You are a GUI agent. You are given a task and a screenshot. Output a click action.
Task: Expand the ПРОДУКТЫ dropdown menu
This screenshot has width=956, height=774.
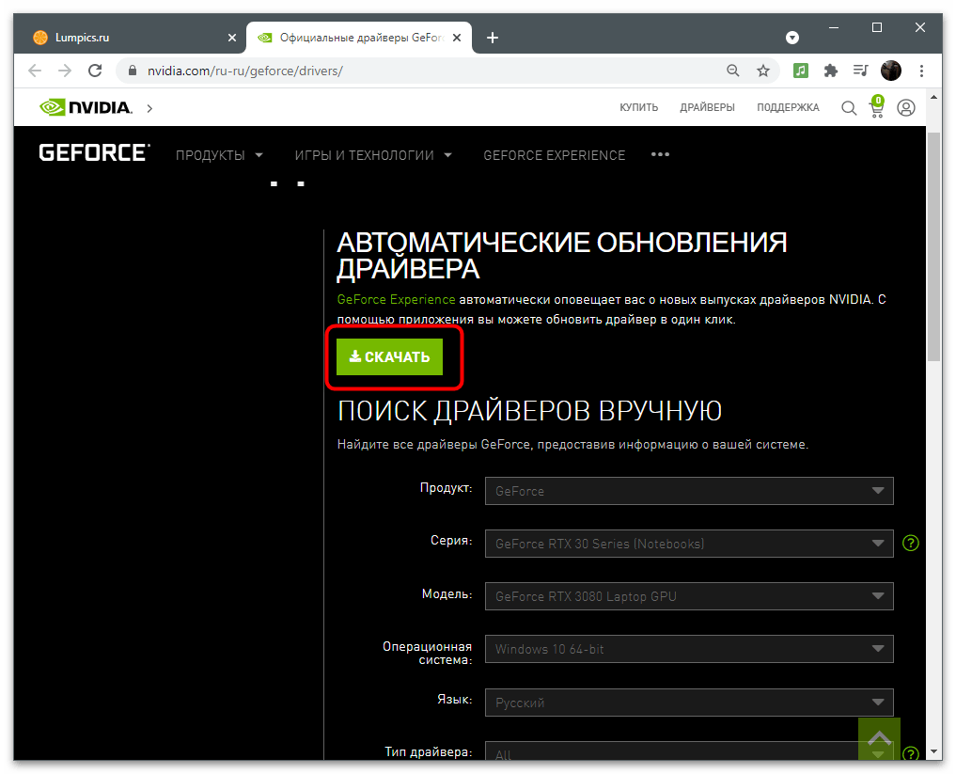(x=219, y=155)
